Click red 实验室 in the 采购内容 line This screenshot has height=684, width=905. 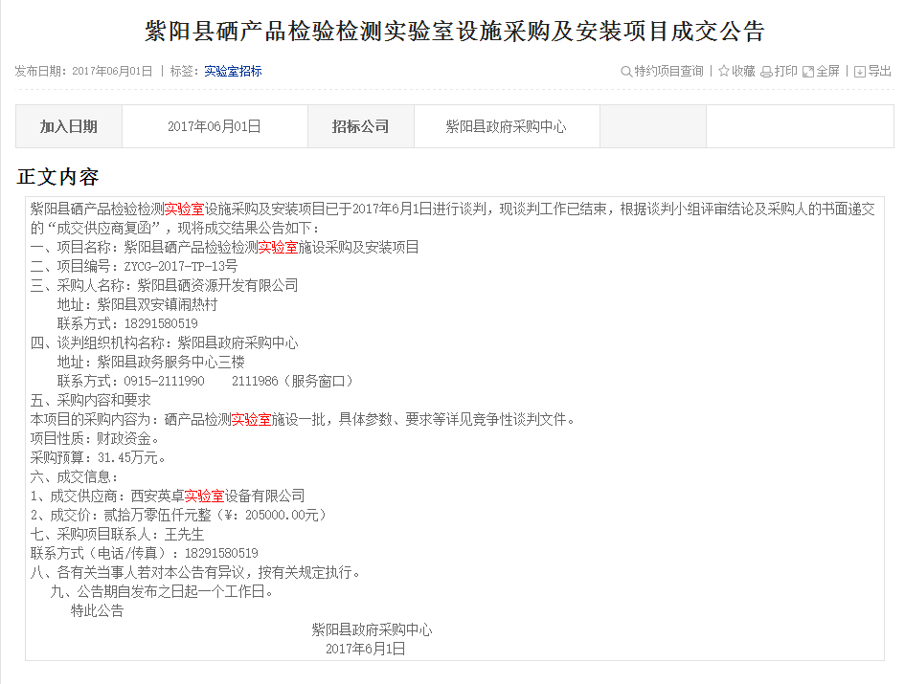251,419
